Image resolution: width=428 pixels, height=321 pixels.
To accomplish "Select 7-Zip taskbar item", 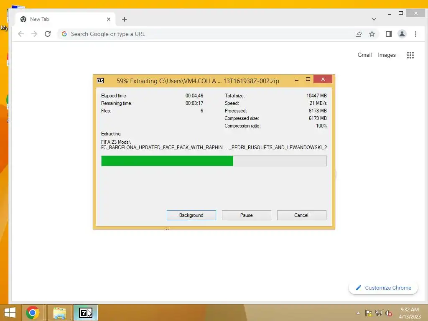I will (85, 313).
